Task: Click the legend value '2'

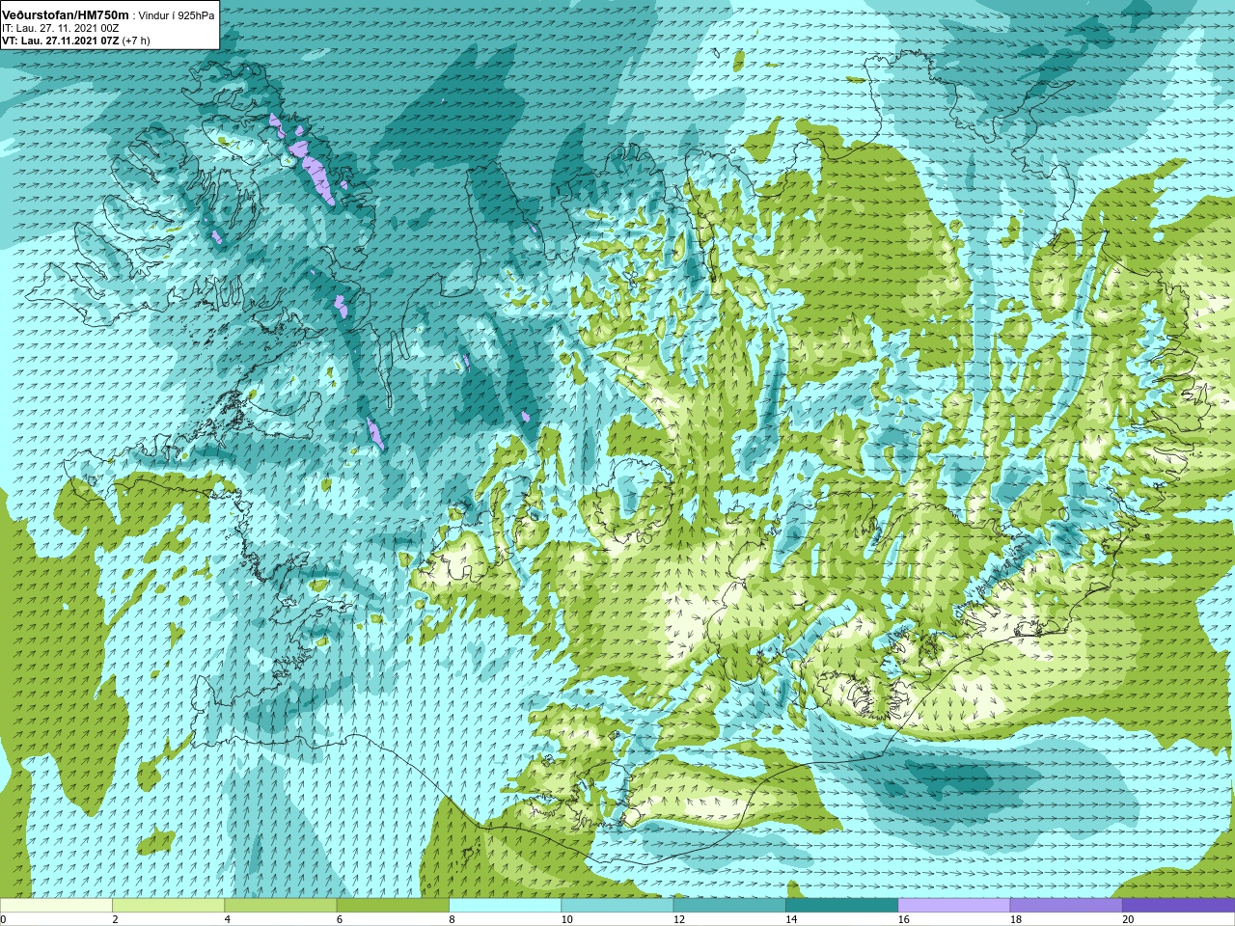Action: [x=115, y=919]
